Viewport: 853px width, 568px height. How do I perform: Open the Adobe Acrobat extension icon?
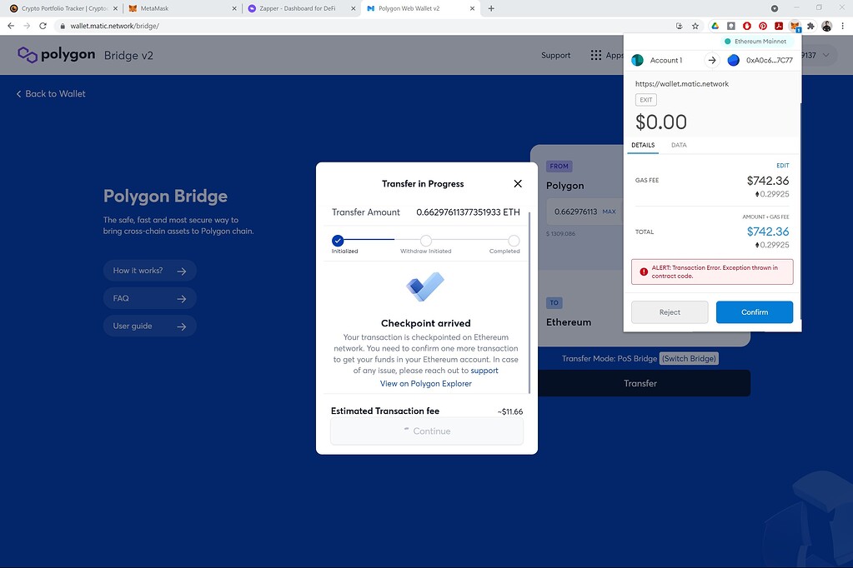779,26
